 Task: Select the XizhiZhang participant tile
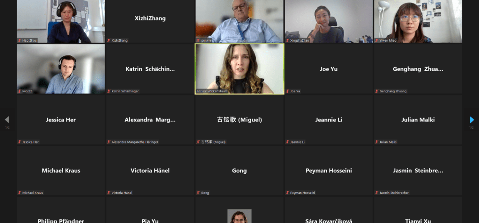[x=150, y=21]
